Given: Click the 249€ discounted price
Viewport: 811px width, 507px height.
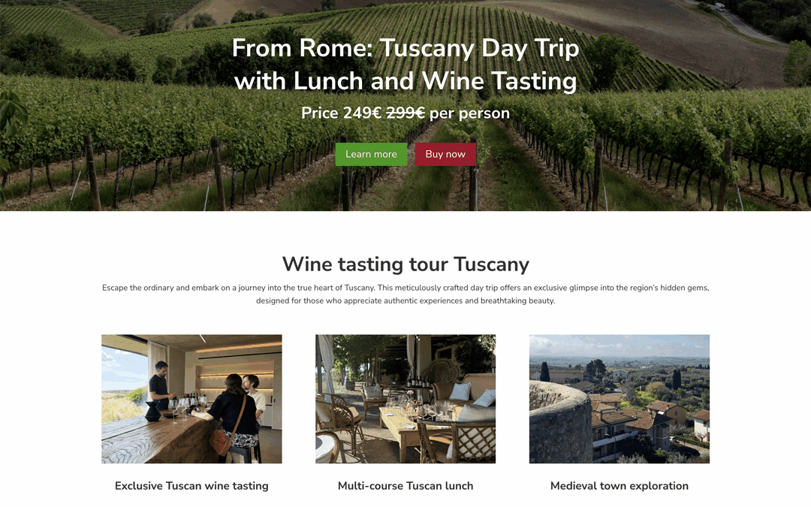Looking at the screenshot, I should click(x=362, y=113).
